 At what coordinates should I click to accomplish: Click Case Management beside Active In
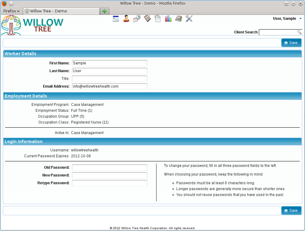87,133
